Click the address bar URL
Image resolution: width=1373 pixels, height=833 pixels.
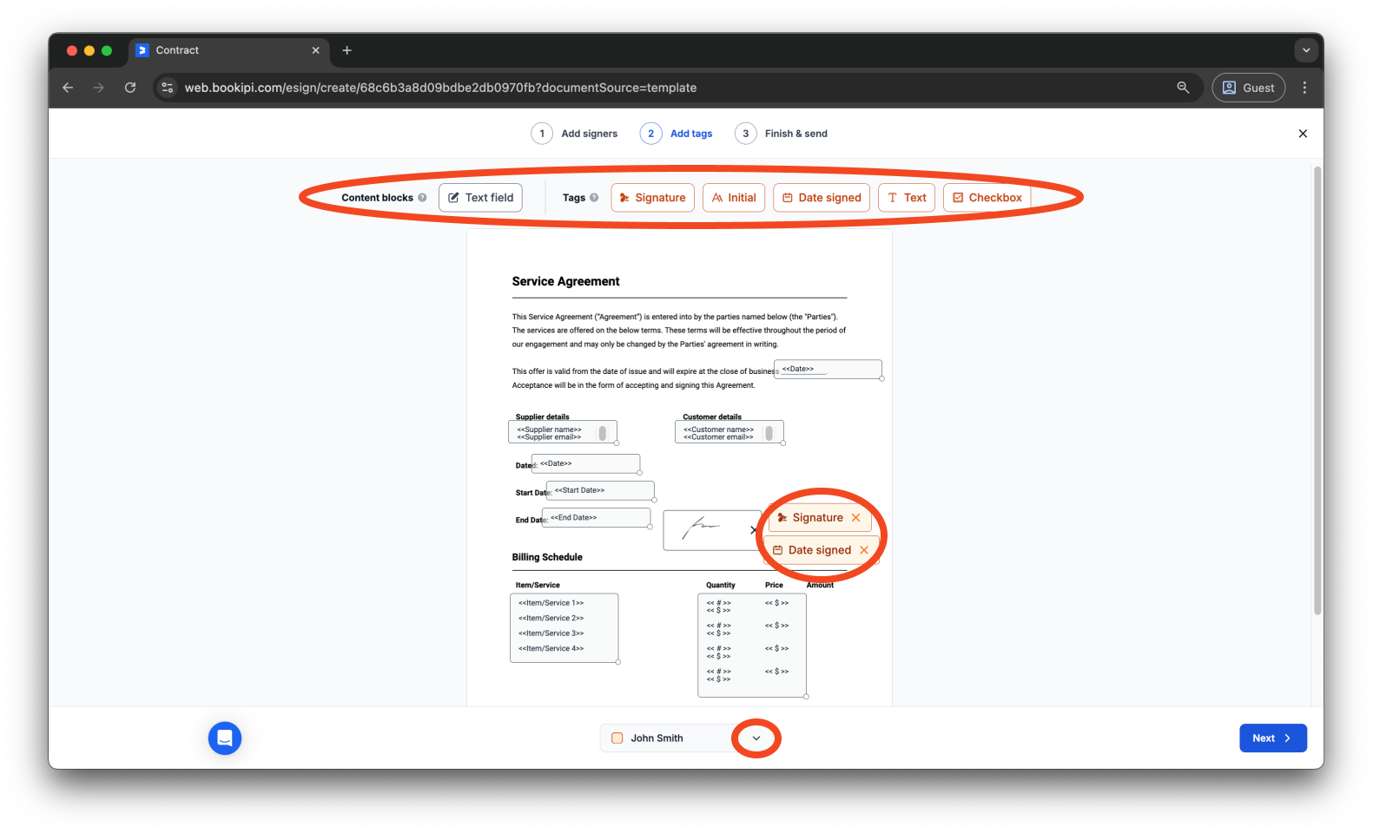tap(440, 88)
